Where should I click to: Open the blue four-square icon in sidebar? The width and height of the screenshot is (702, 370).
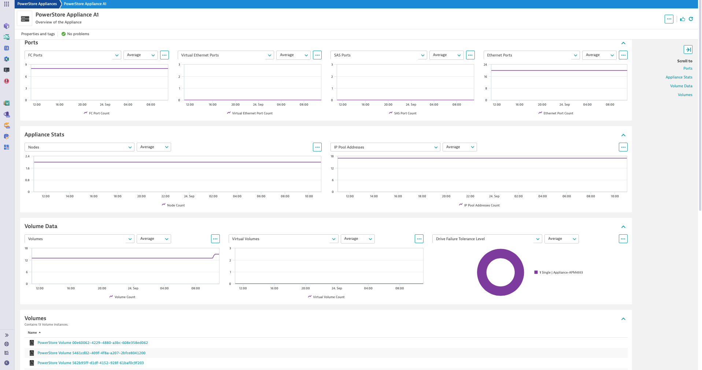point(7,48)
